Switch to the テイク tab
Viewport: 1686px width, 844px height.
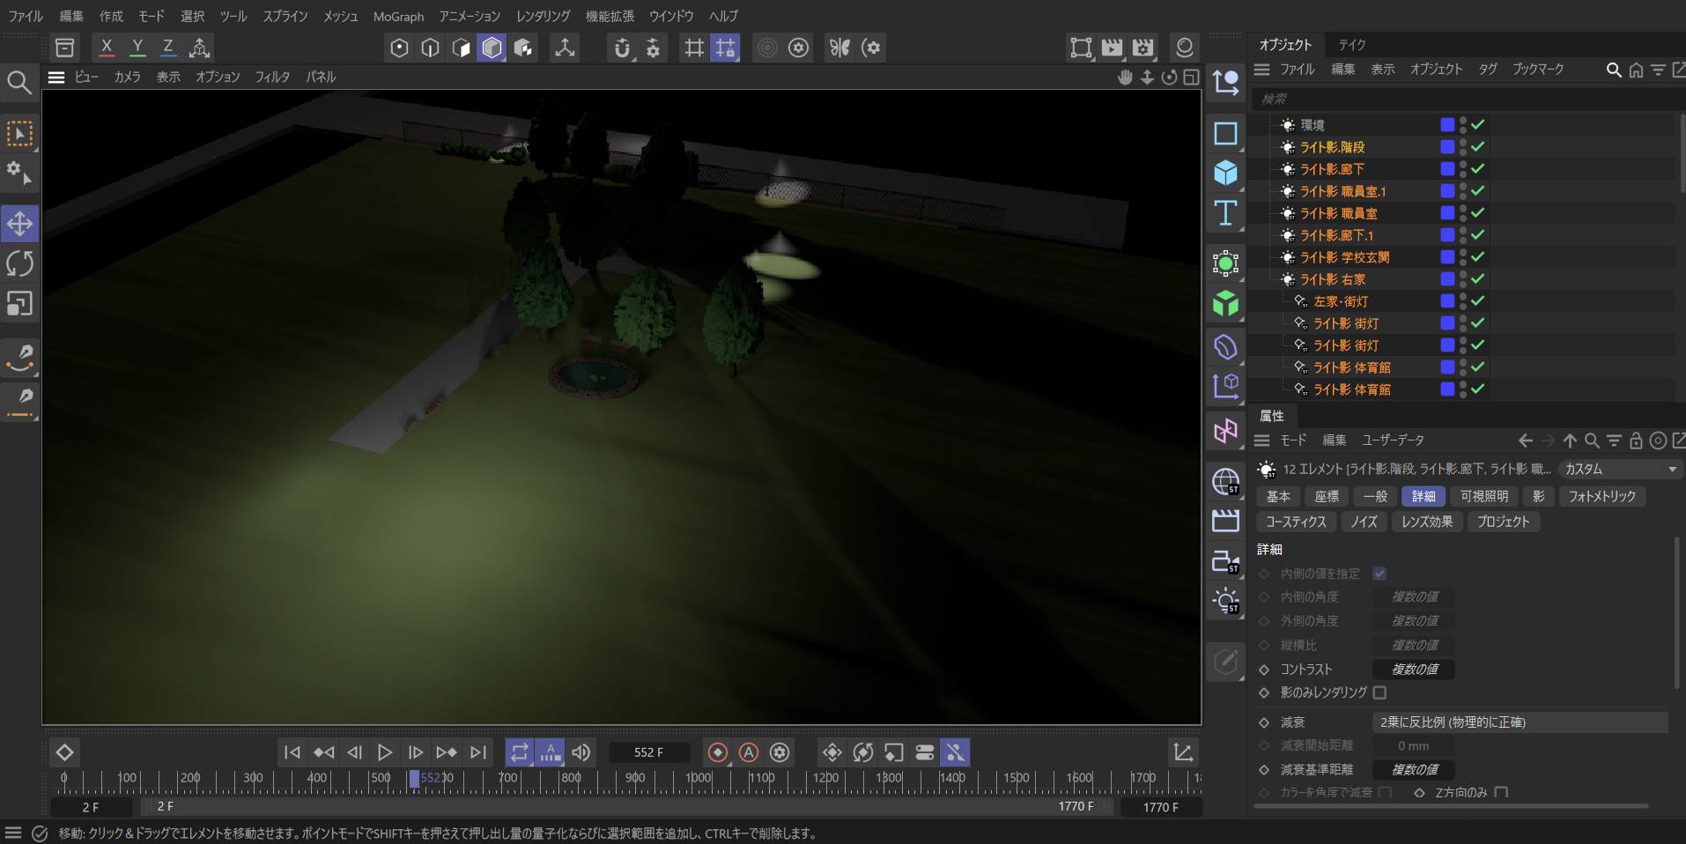point(1351,45)
